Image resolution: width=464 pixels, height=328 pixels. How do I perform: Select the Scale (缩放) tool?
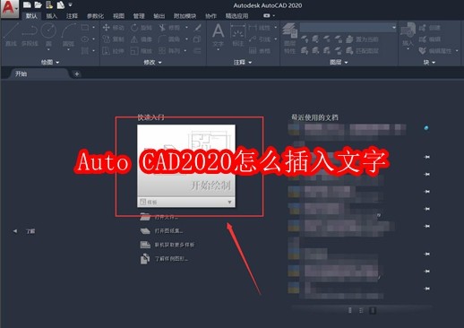pyautogui.click(x=142, y=51)
